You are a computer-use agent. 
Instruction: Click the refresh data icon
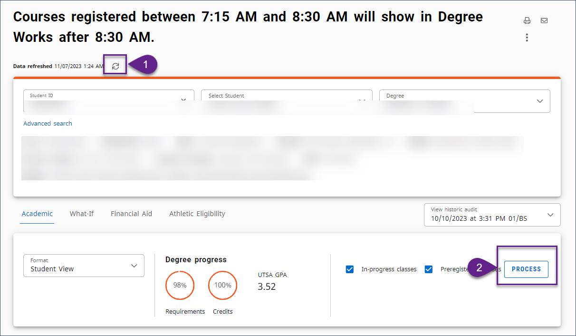pos(115,66)
